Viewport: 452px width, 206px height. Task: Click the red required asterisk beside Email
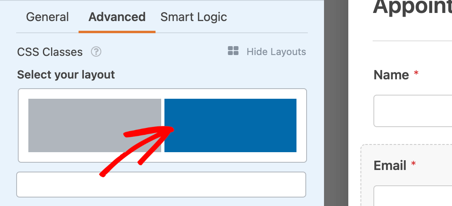414,164
